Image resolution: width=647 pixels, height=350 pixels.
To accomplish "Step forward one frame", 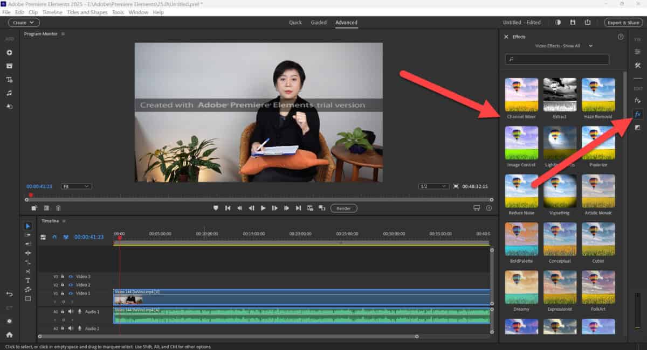I will [x=275, y=208].
